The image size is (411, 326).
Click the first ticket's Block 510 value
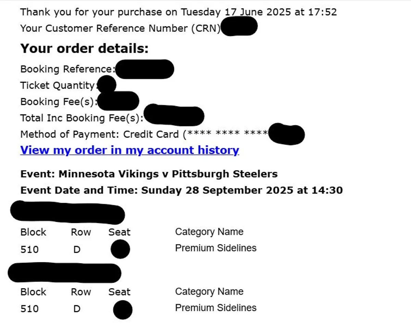coord(29,249)
